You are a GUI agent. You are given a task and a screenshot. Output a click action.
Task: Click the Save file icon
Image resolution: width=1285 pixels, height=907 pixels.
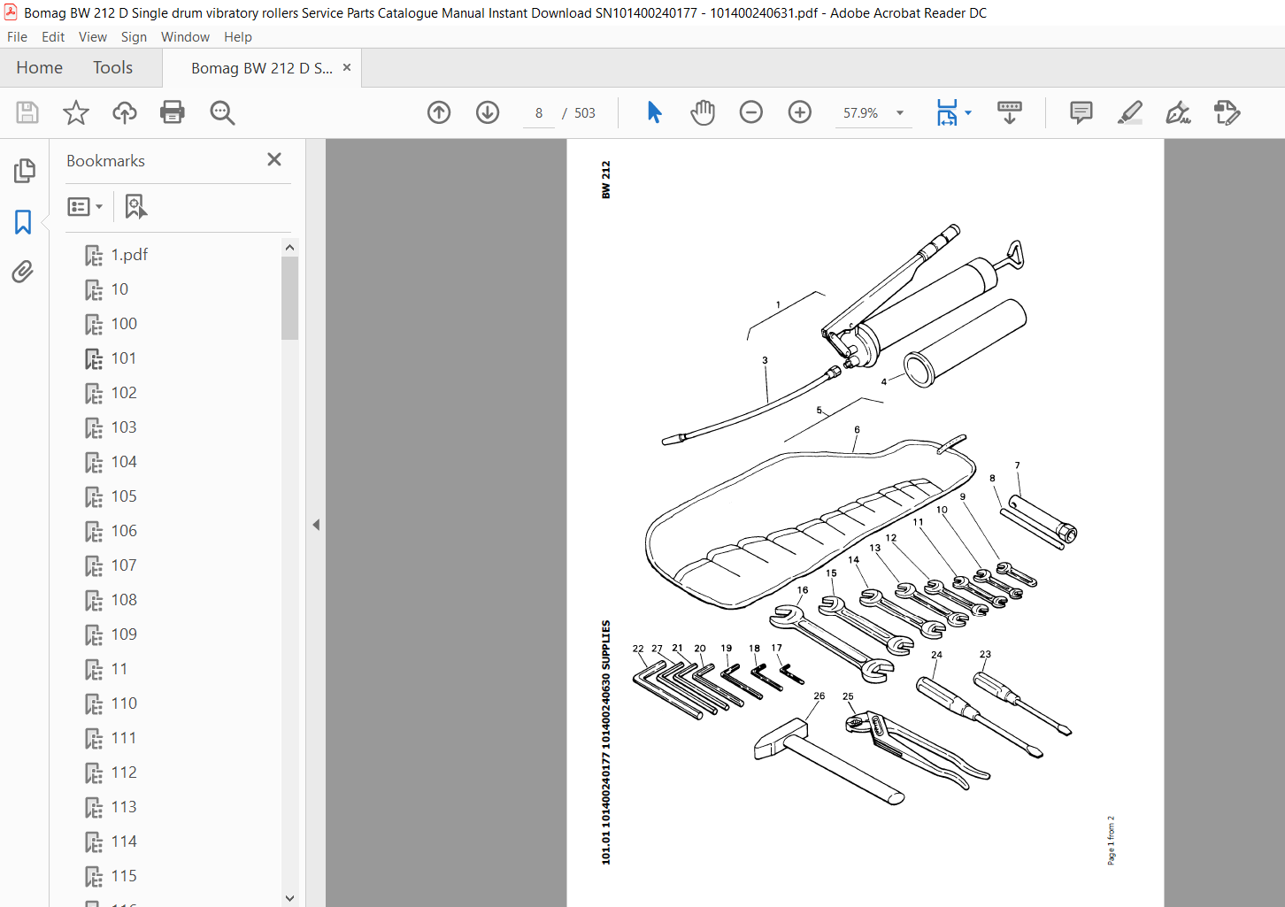pyautogui.click(x=27, y=112)
